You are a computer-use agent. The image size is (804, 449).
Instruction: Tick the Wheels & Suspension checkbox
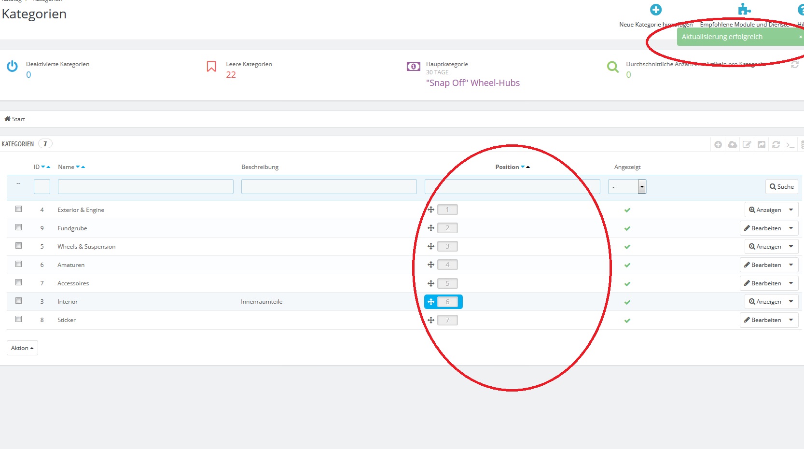[19, 246]
